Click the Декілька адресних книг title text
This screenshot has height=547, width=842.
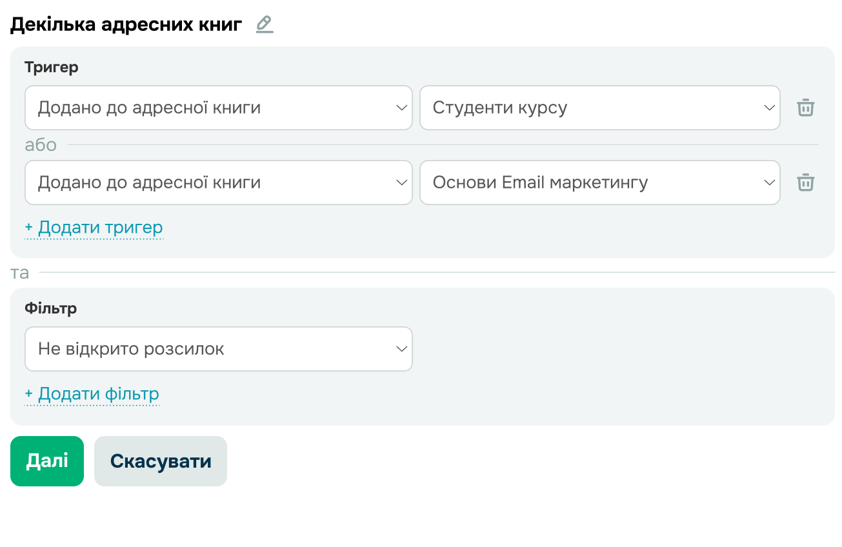(126, 25)
